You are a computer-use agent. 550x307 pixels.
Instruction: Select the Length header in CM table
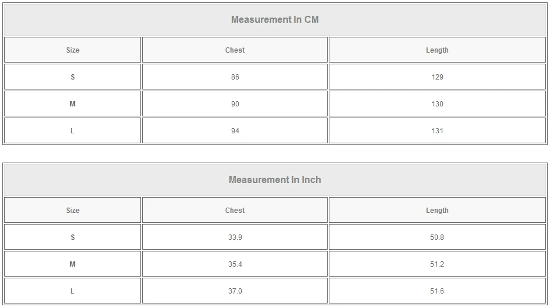(437, 50)
